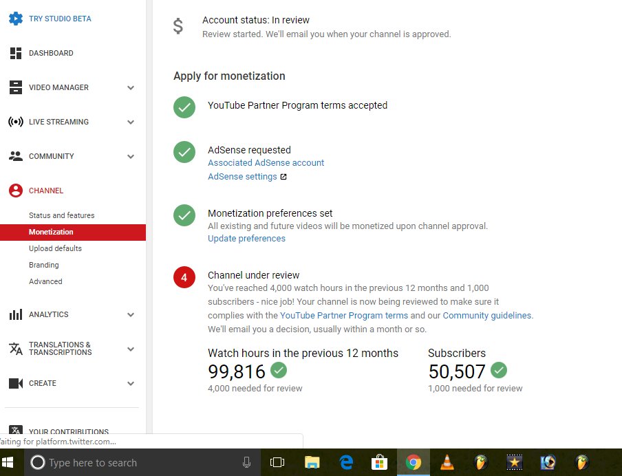Click green check beside 99,816 watch hours
This screenshot has height=476, width=622.
tap(279, 370)
